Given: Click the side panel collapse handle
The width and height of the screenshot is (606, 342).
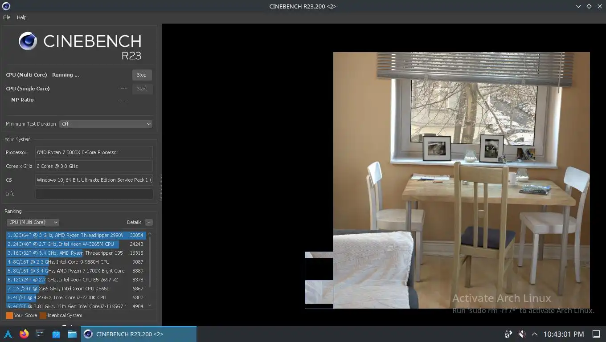Looking at the screenshot, I should click(x=161, y=187).
